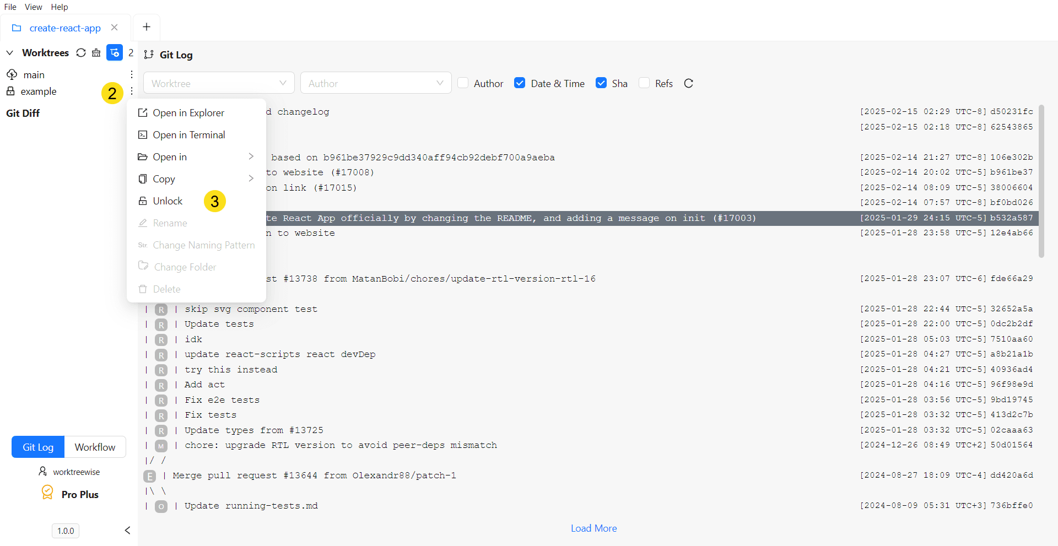Viewport: 1058px width, 546px height.
Task: Uncheck the Date & Time checkbox
Action: 520,83
